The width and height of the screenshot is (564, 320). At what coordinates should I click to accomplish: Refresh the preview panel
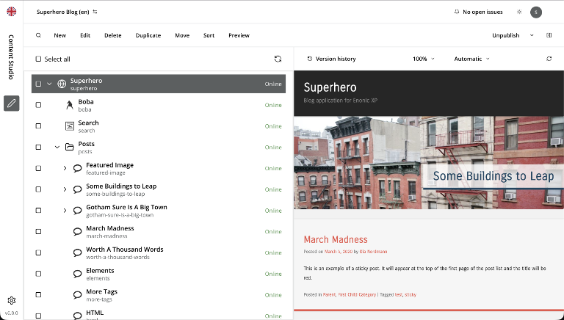549,59
